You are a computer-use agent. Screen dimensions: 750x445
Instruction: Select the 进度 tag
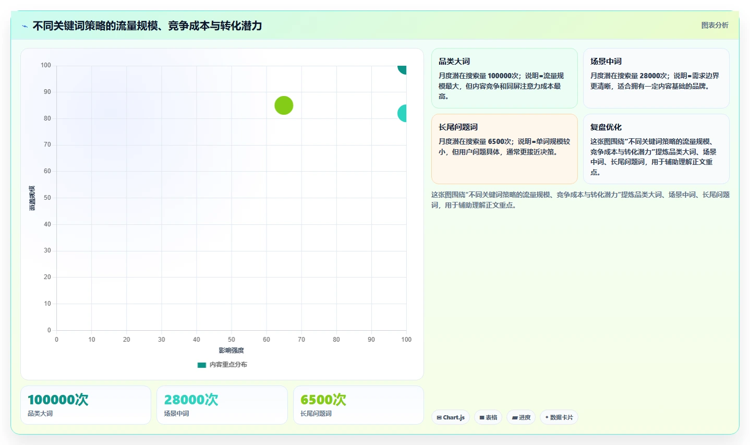pos(521,417)
